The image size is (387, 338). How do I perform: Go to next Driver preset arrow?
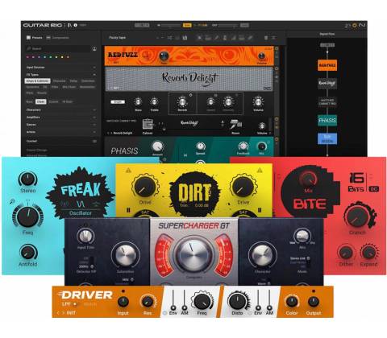64,313
